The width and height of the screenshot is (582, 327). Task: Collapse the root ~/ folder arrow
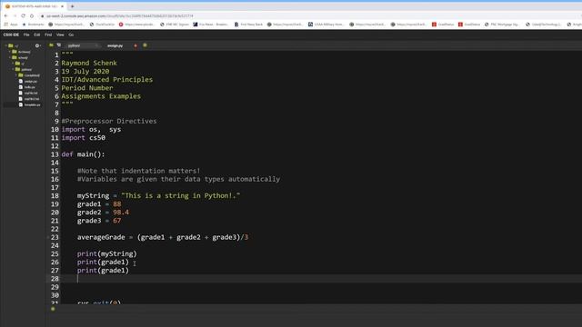(x=6, y=45)
